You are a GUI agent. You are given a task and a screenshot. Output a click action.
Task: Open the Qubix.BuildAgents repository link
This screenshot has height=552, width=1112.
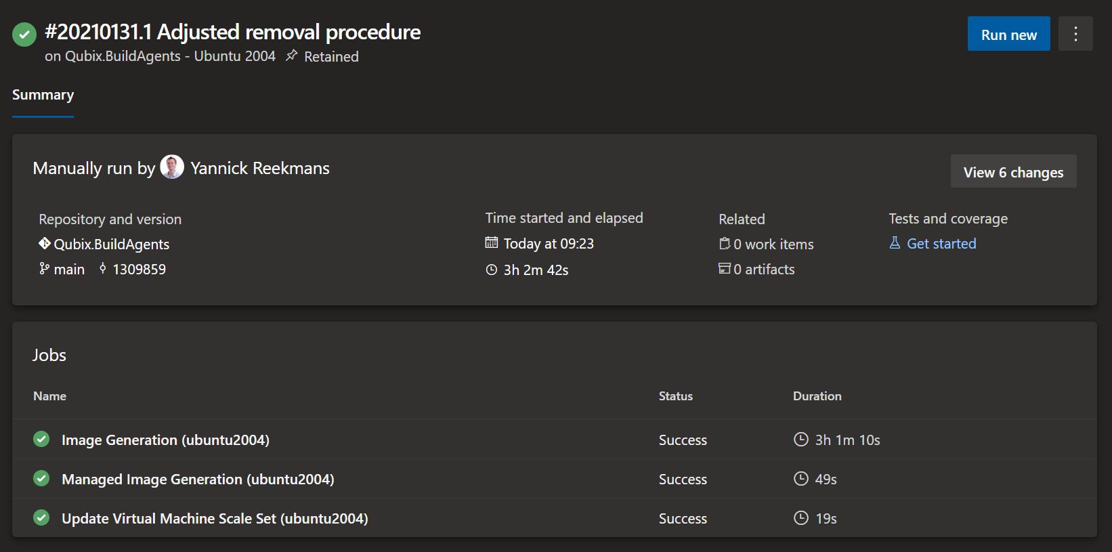point(112,245)
